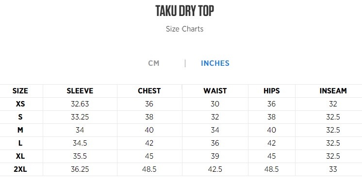
Task: Select the XL size row label
Action: (x=20, y=156)
